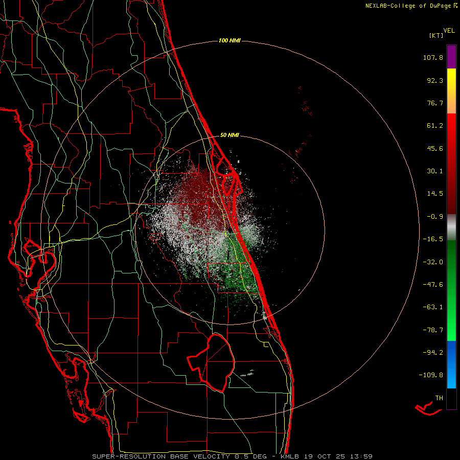Click the [KT] units label

tap(436, 35)
